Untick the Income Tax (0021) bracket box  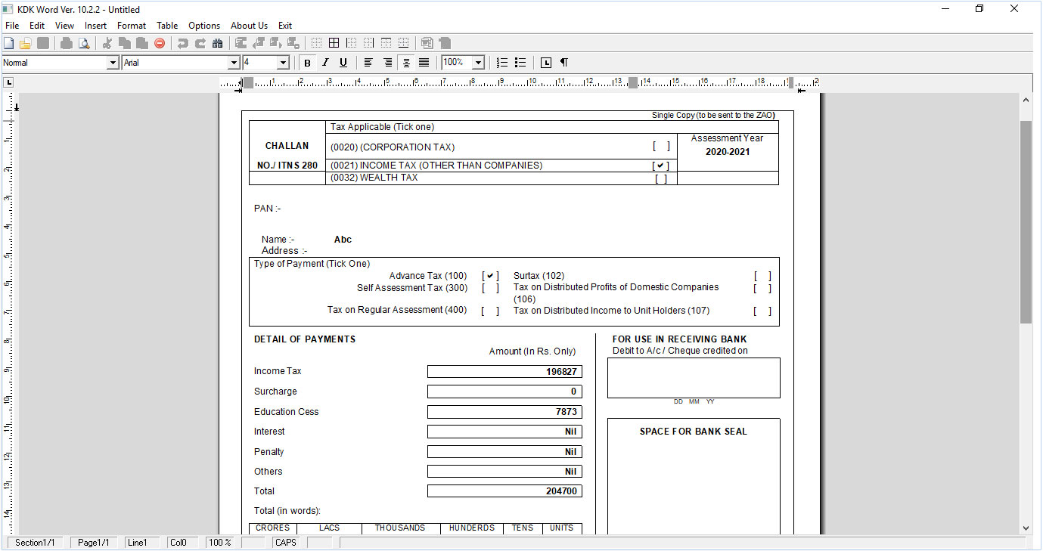(x=661, y=166)
